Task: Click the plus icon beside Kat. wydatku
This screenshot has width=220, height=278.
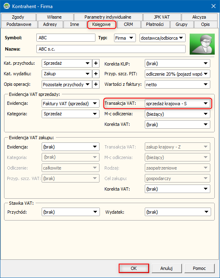Action: [x=96, y=74]
